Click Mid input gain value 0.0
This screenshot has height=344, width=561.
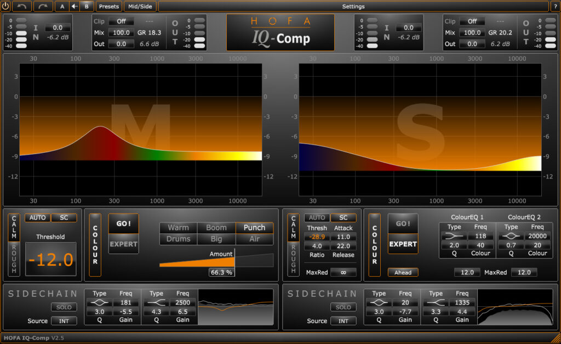pos(58,27)
